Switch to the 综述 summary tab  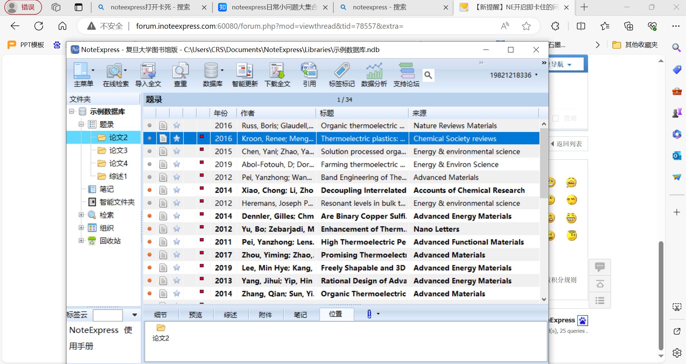tap(230, 315)
